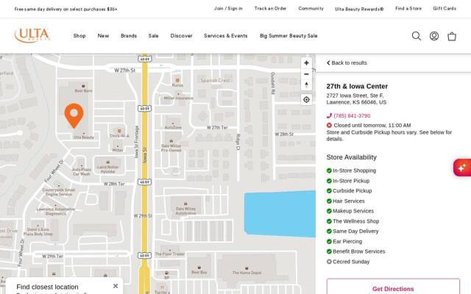Go back to results
Image resolution: width=471 pixels, height=294 pixels.
347,63
